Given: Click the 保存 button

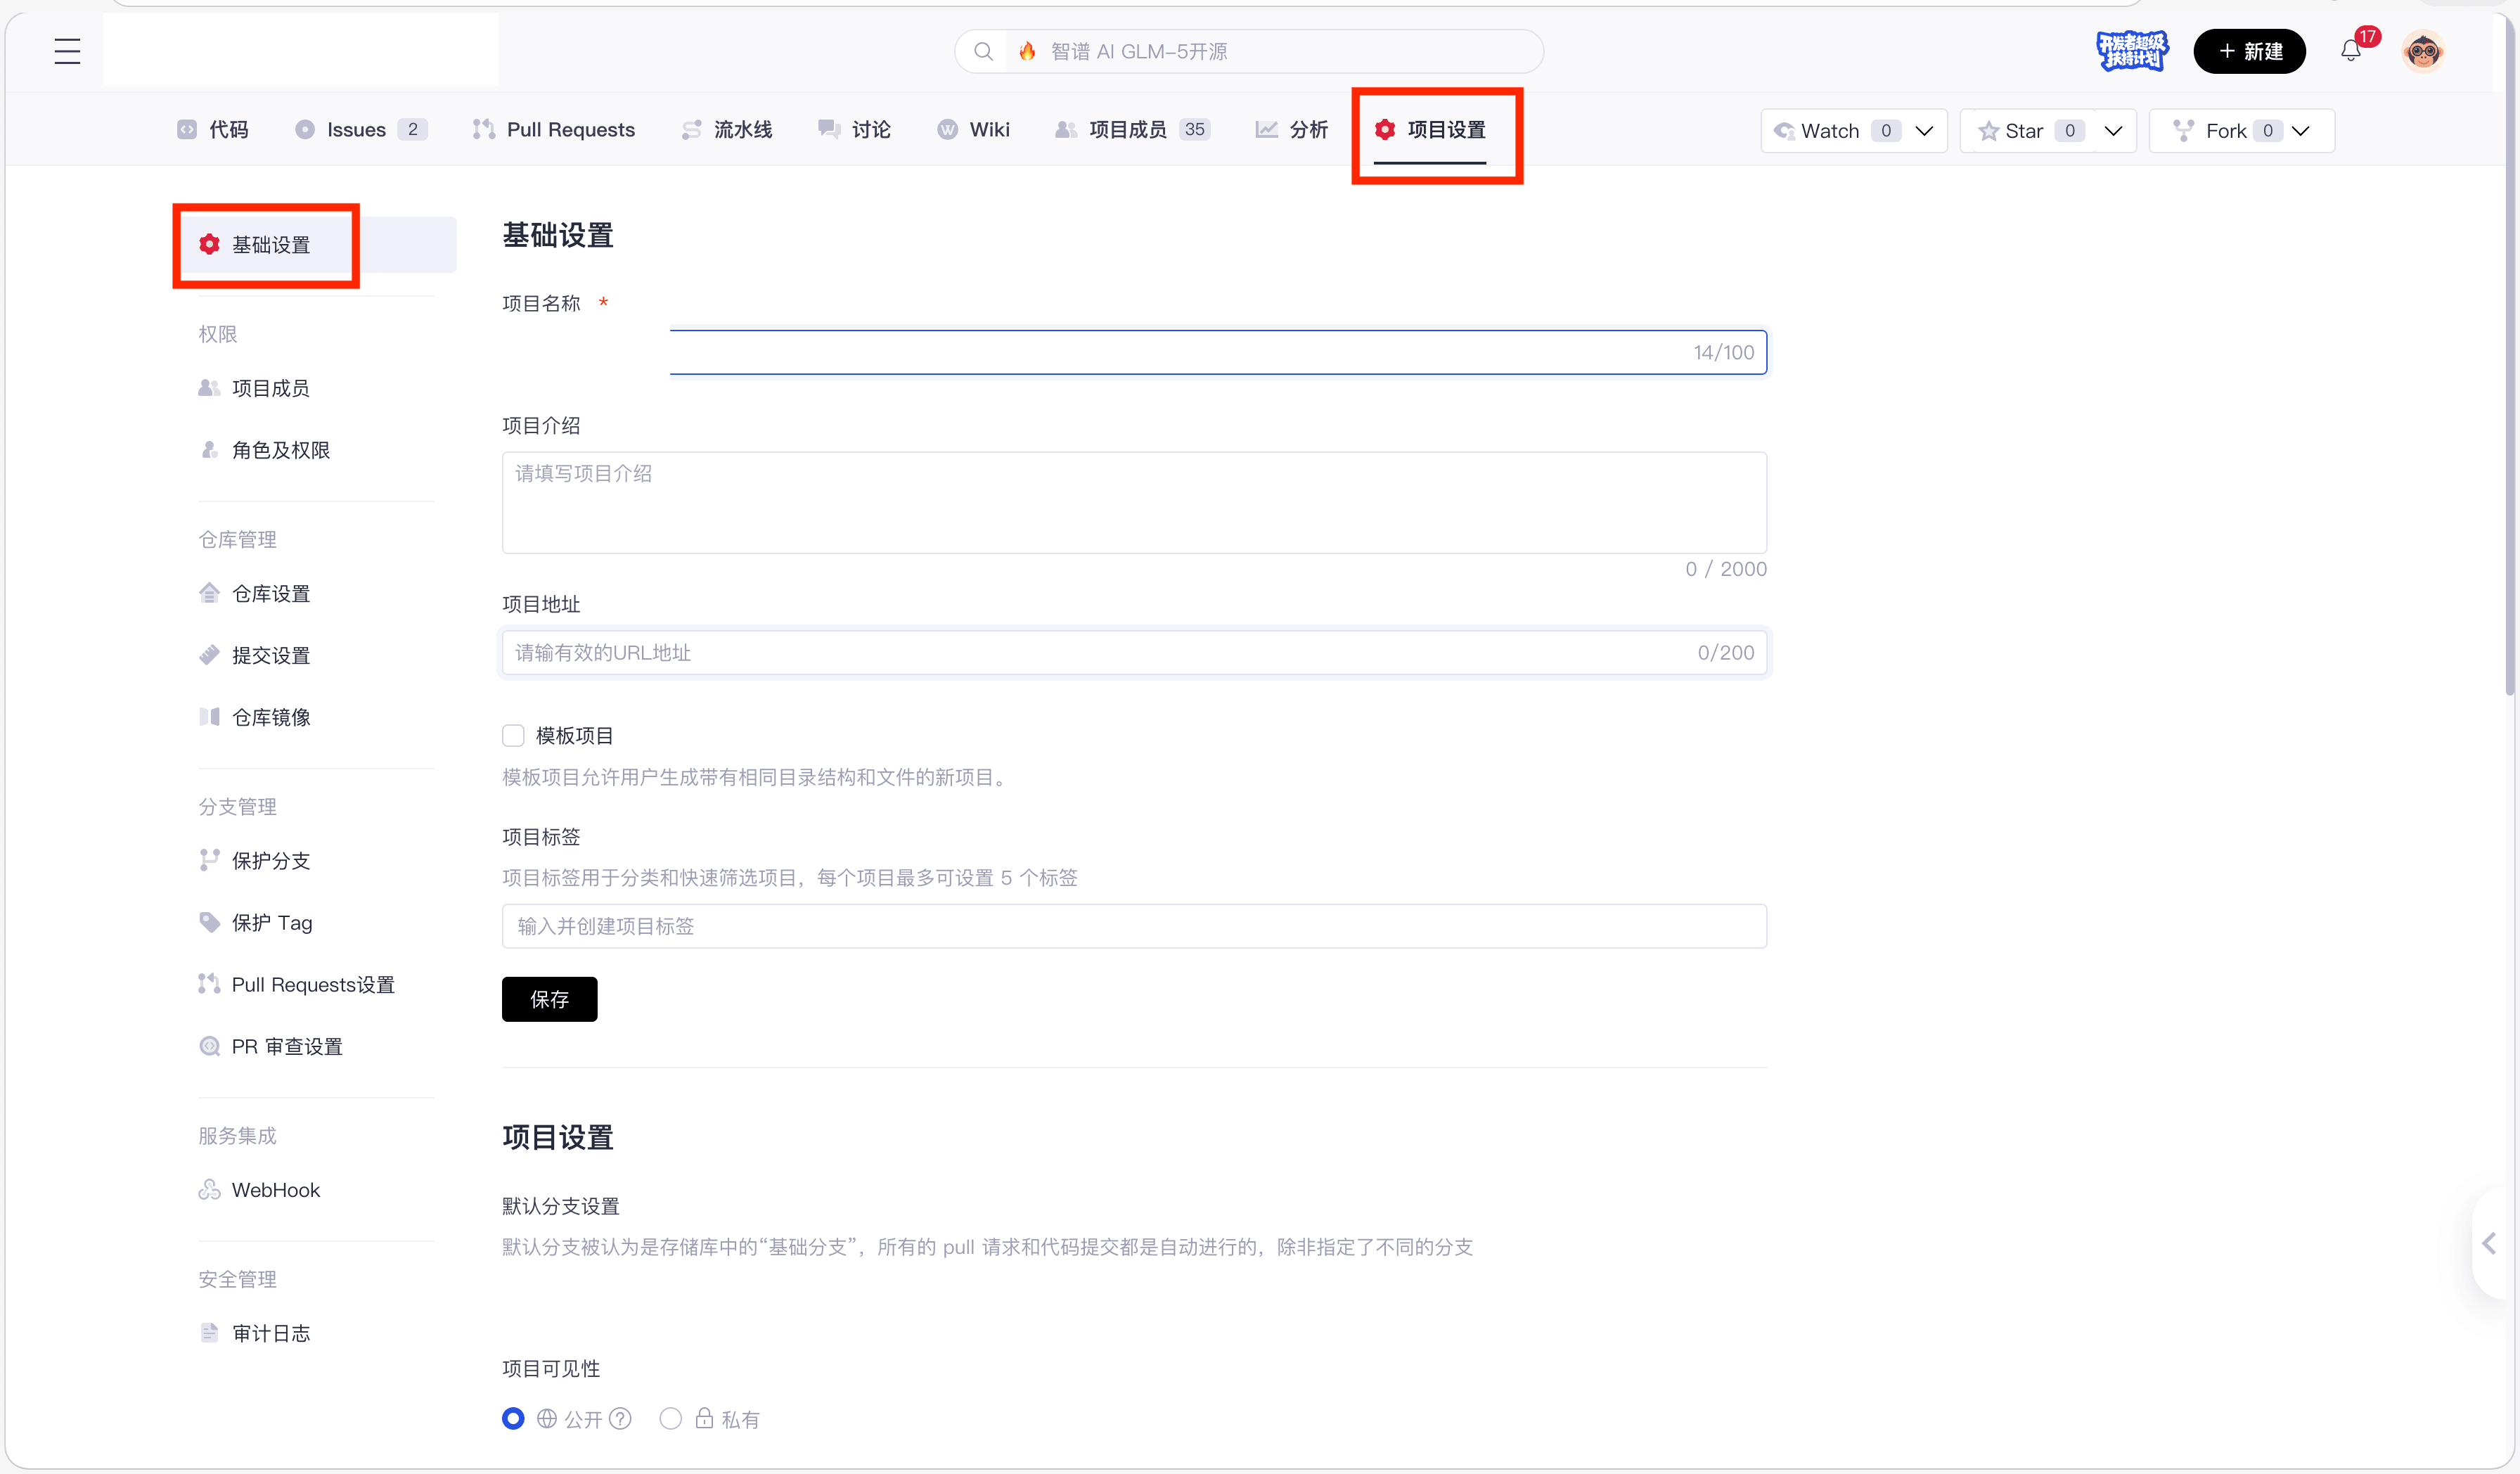Looking at the screenshot, I should coord(549,999).
